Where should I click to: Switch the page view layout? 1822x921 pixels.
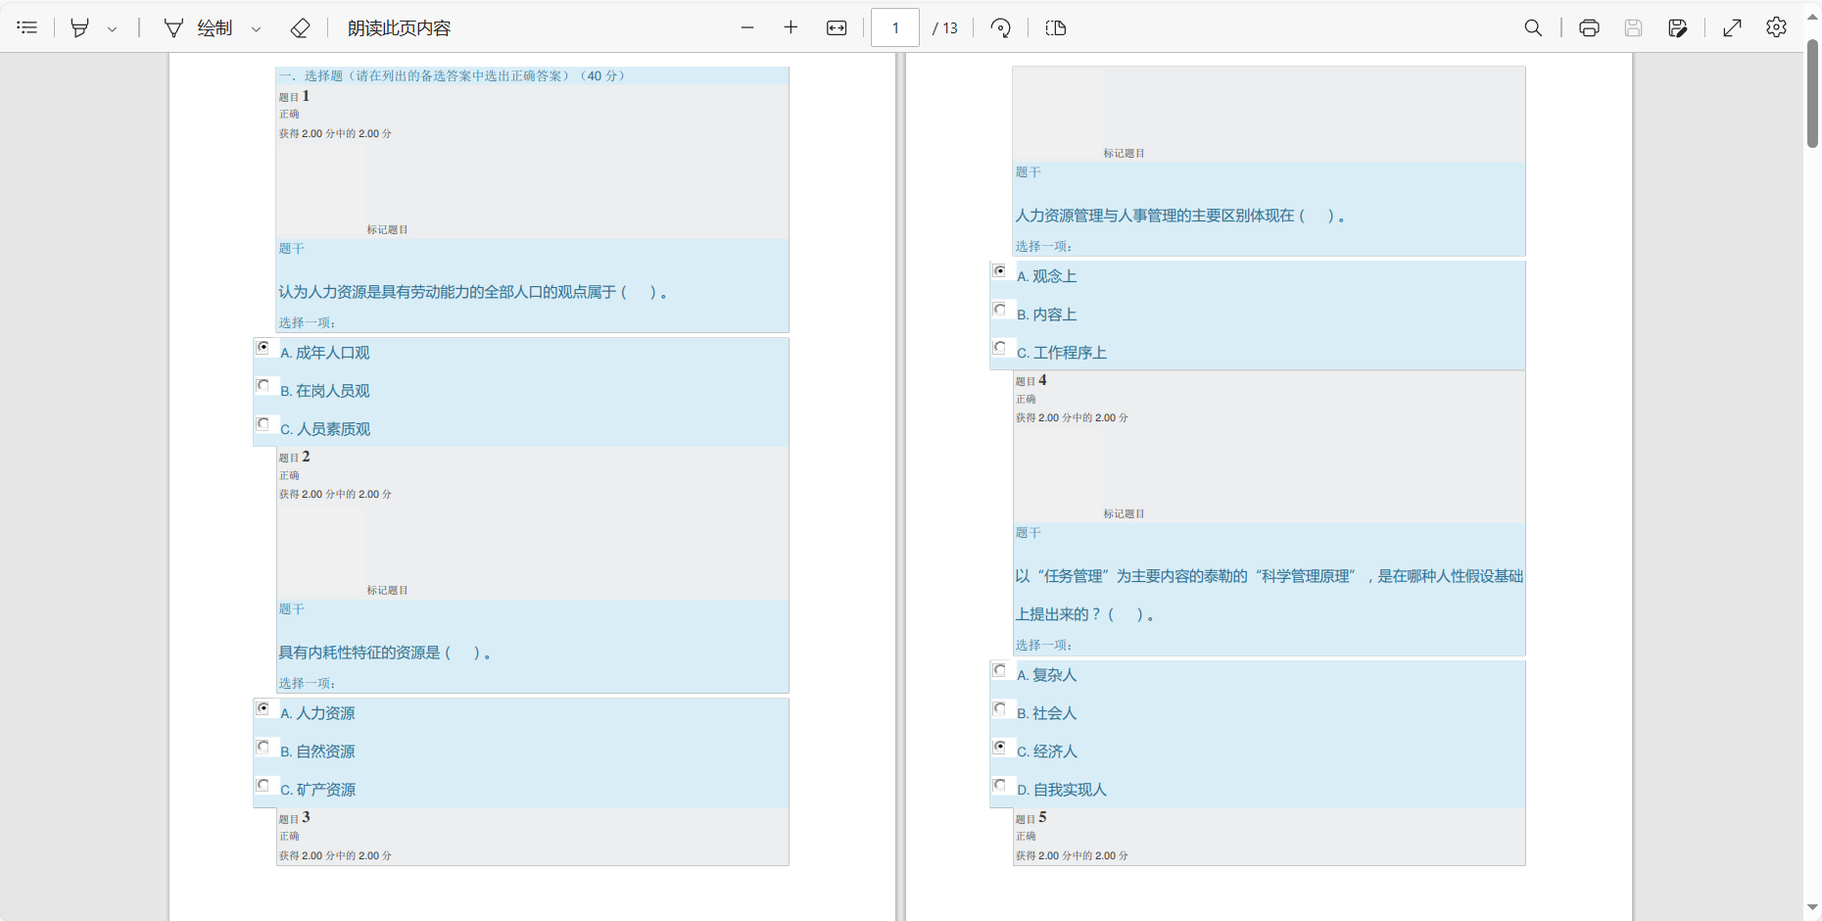click(x=1056, y=27)
